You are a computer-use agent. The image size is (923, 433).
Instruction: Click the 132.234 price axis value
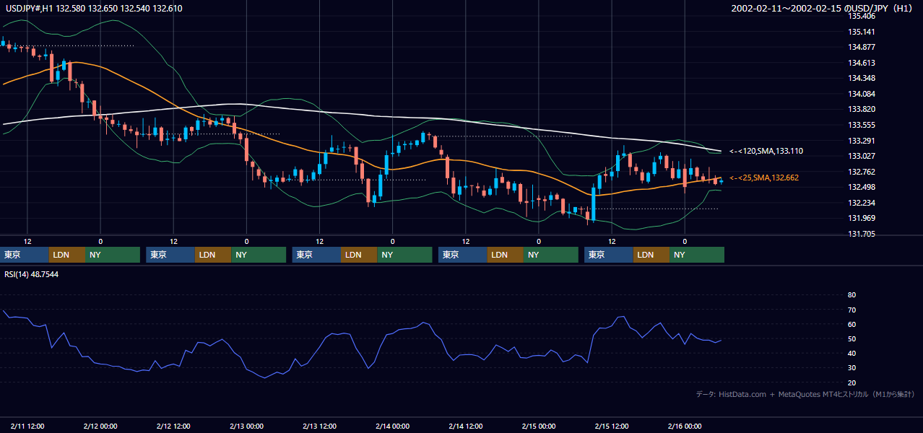click(862, 203)
